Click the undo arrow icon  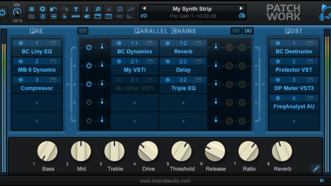click(x=53, y=9)
